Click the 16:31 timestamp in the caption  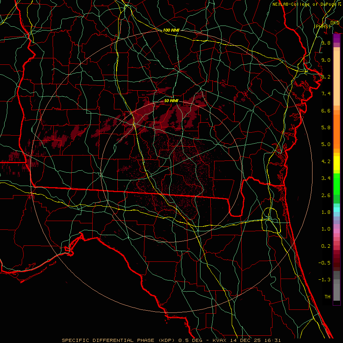tap(273, 340)
